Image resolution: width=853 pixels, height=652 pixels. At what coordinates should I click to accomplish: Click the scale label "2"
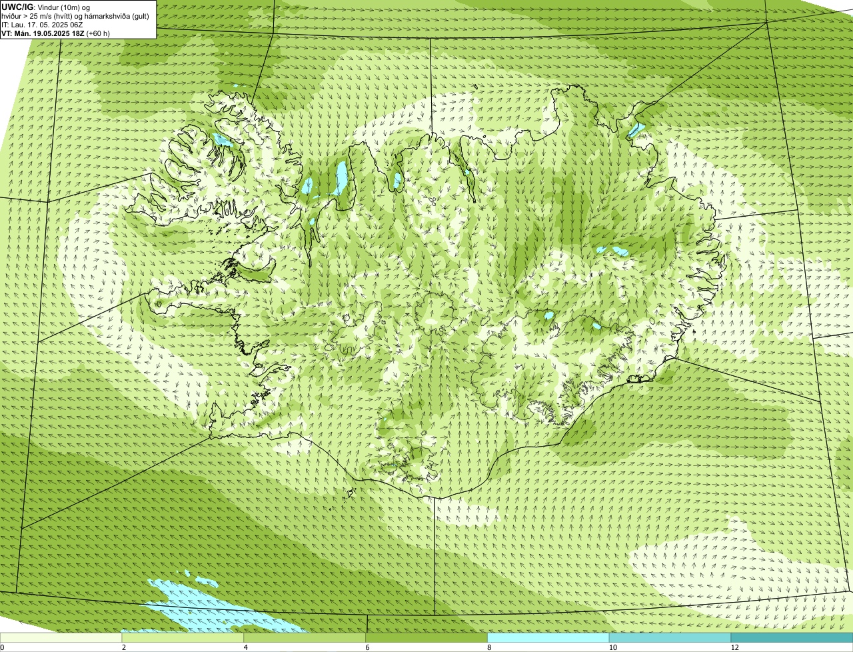(x=124, y=647)
